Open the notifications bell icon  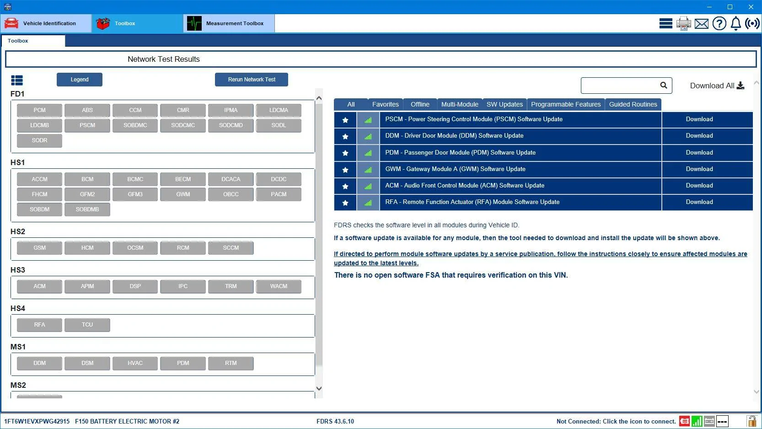[x=735, y=23]
